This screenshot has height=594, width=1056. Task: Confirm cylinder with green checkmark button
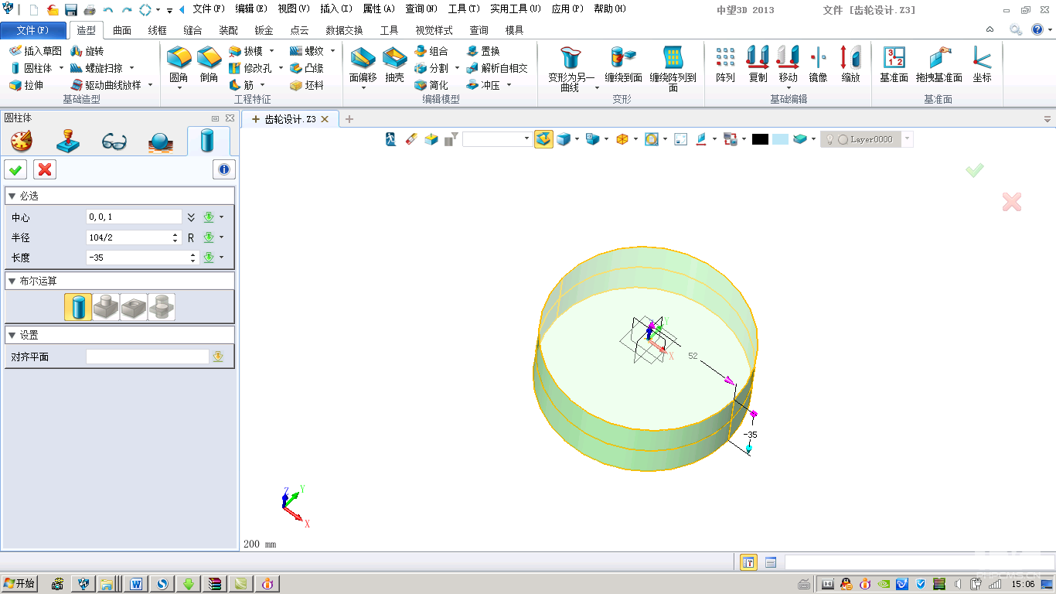pyautogui.click(x=15, y=169)
